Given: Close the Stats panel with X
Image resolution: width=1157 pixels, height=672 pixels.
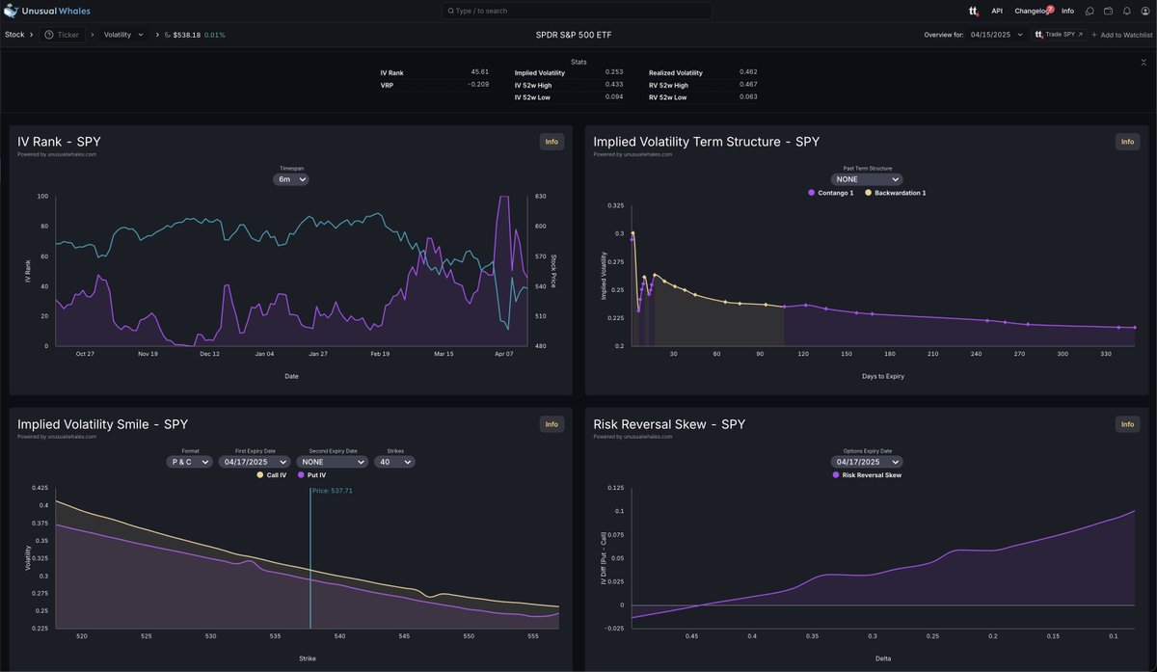Looking at the screenshot, I should point(1144,62).
